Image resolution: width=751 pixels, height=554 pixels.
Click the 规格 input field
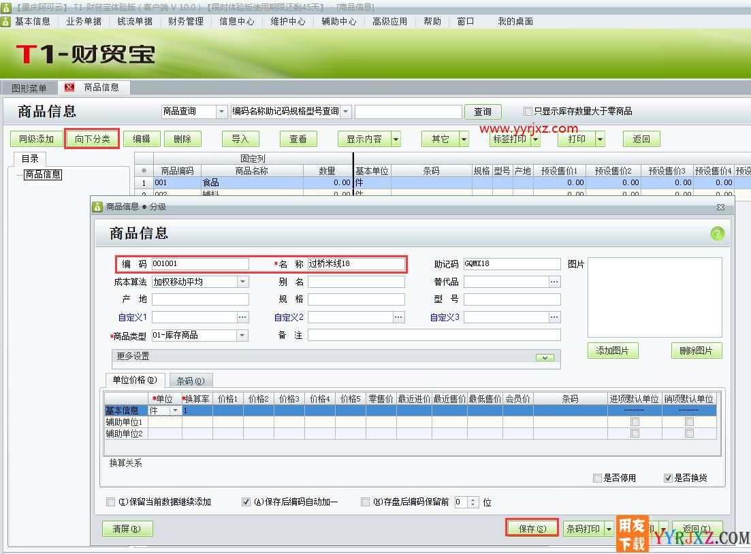tap(356, 299)
